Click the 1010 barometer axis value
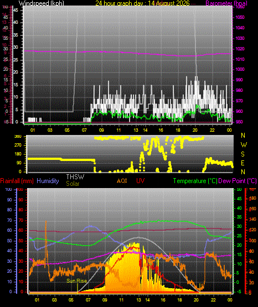The width and height of the screenshot is (258, 307). (x=240, y=59)
